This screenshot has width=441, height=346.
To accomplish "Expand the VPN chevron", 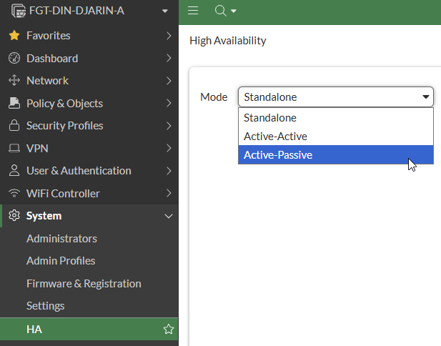I will click(169, 148).
